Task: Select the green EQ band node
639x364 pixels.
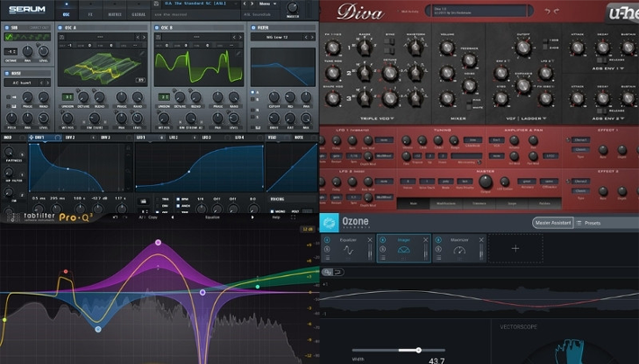Action: [257, 287]
